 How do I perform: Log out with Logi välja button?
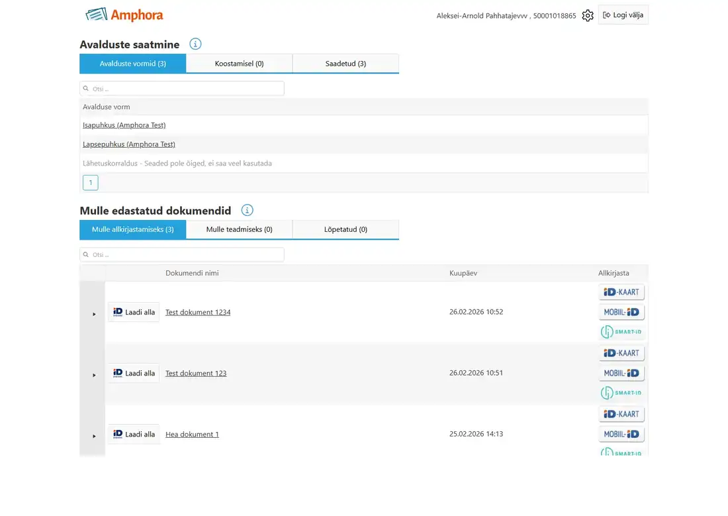coord(623,15)
